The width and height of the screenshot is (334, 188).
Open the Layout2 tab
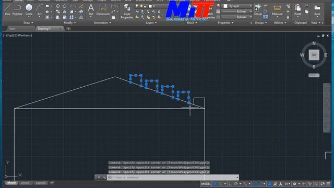[41, 183]
